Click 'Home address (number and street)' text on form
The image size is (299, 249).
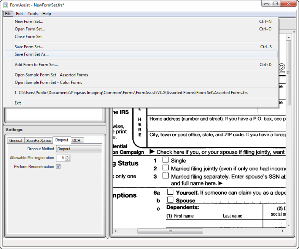tap(186, 119)
